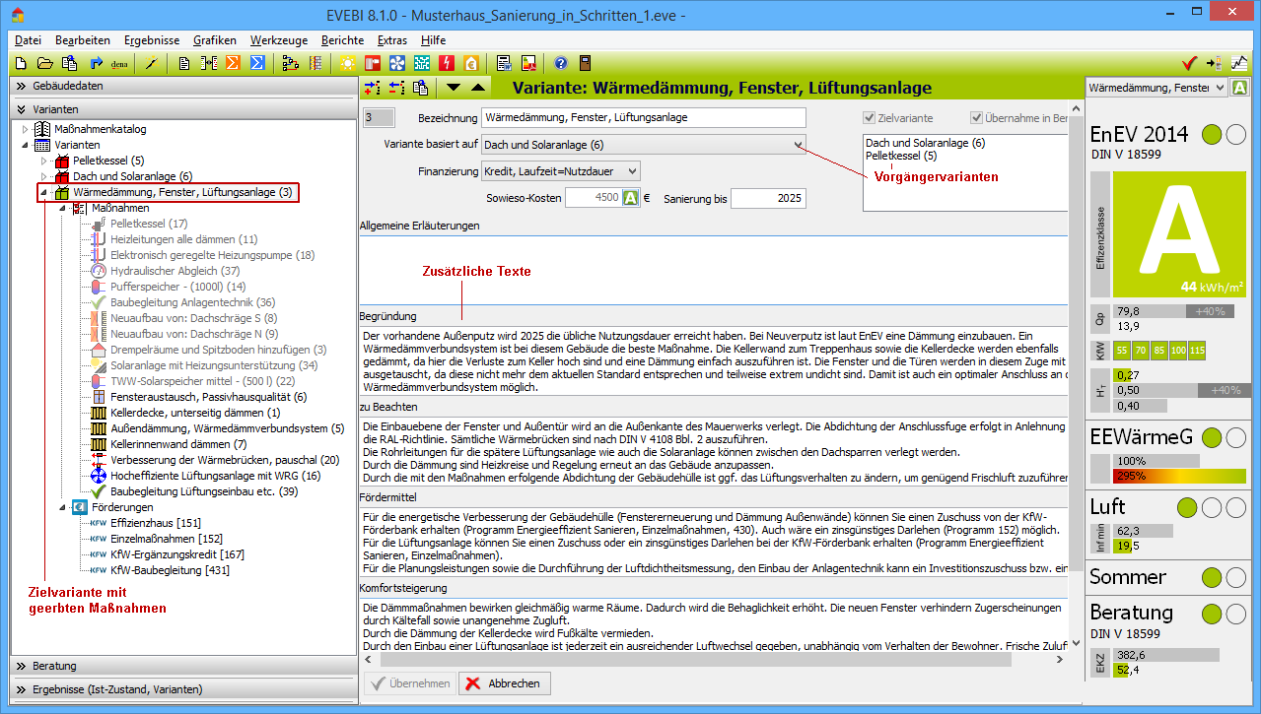Click the Übernehmen button
Image resolution: width=1261 pixels, height=714 pixels.
(410, 683)
